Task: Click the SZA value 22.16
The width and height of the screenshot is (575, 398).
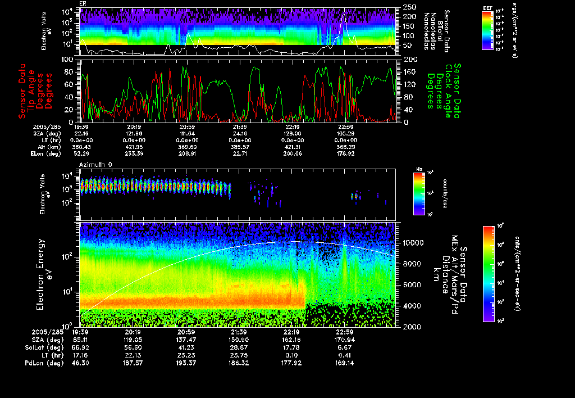Action: (x=81, y=134)
